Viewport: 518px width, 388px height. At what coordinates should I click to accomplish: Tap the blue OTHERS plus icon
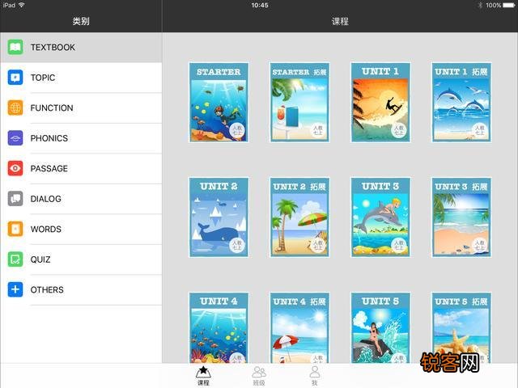pyautogui.click(x=15, y=289)
